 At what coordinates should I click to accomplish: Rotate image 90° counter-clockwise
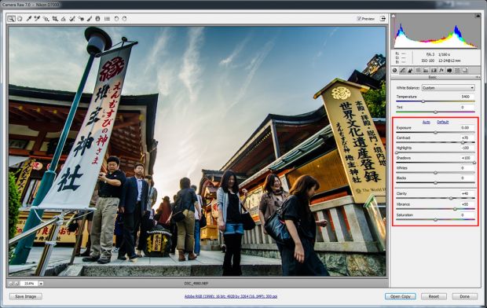coord(116,19)
